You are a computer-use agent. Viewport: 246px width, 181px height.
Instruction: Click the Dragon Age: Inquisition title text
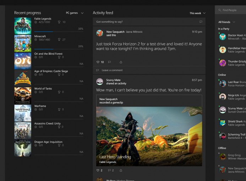click(x=48, y=142)
